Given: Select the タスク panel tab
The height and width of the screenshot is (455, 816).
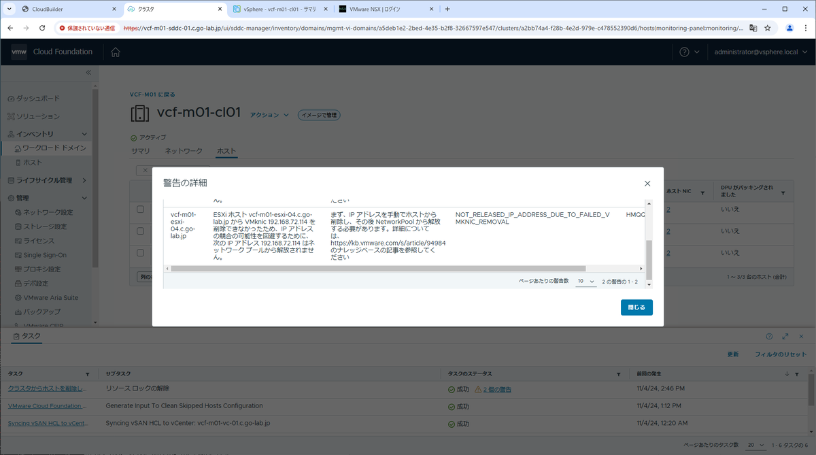Looking at the screenshot, I should click(26, 336).
